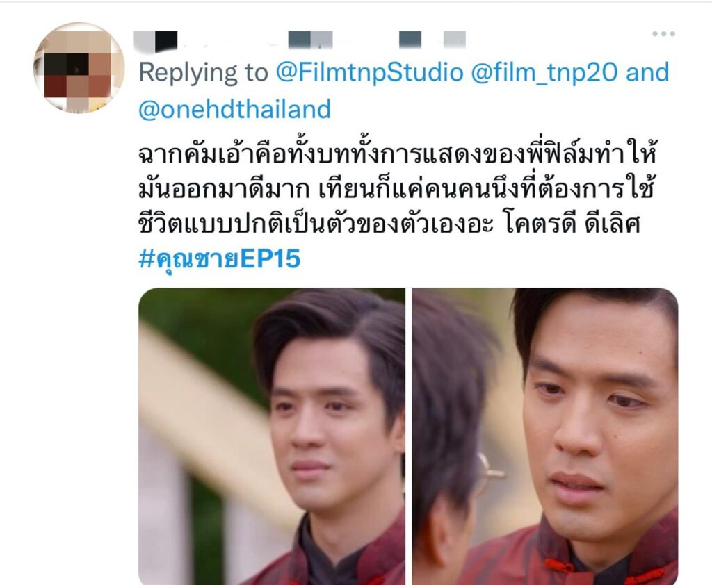Open the @FilmtnpStudio profile link
Screen dimensions: 712x585
370,72
